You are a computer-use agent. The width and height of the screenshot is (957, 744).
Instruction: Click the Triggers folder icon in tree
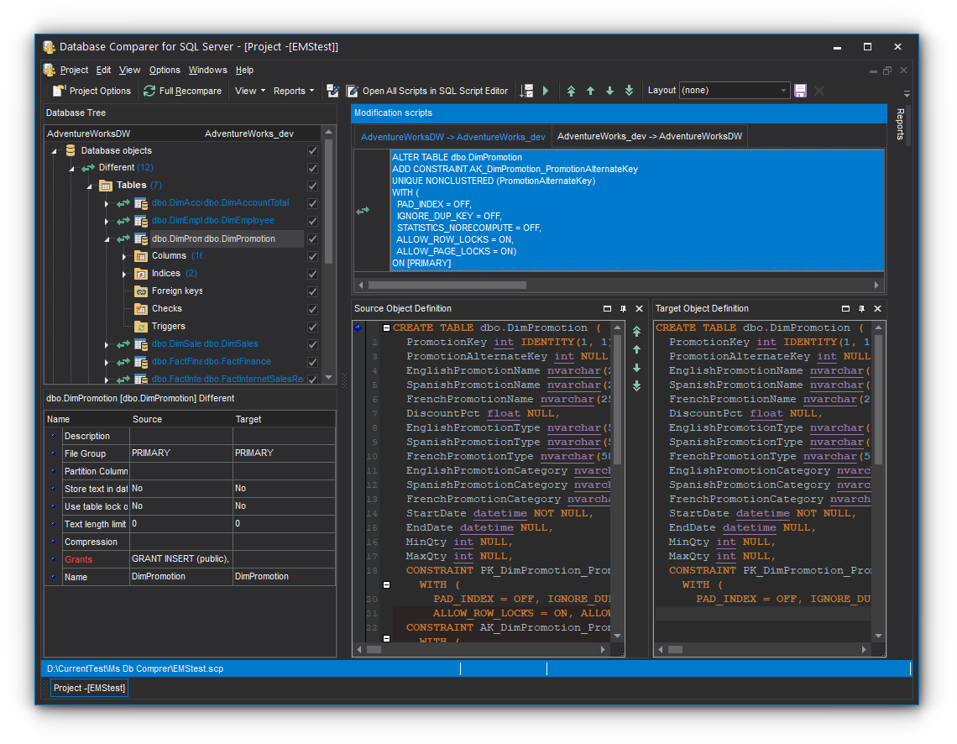(142, 327)
